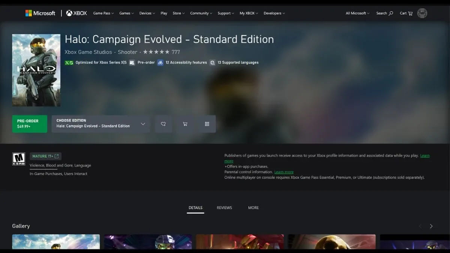Image resolution: width=450 pixels, height=253 pixels.
Task: Open 13 Supported languages link
Action: pyautogui.click(x=238, y=63)
